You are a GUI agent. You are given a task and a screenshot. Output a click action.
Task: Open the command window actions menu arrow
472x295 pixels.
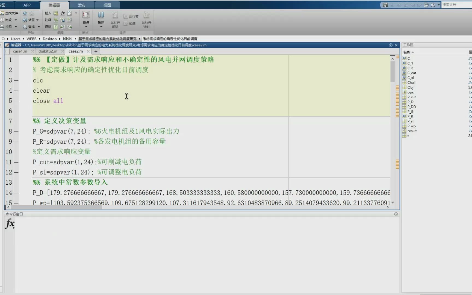[396, 214]
